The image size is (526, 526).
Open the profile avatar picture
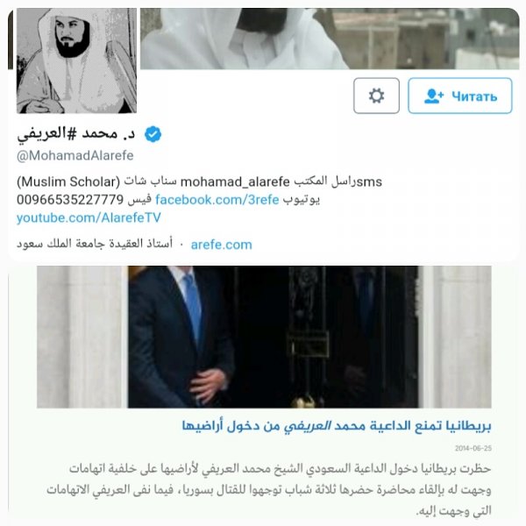[x=76, y=60]
